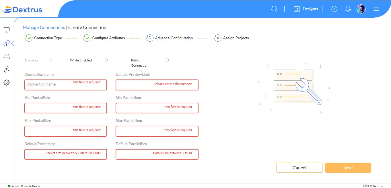391x188 pixels.
Task: Open the hamburger menu icon
Action: pyautogui.click(x=376, y=9)
